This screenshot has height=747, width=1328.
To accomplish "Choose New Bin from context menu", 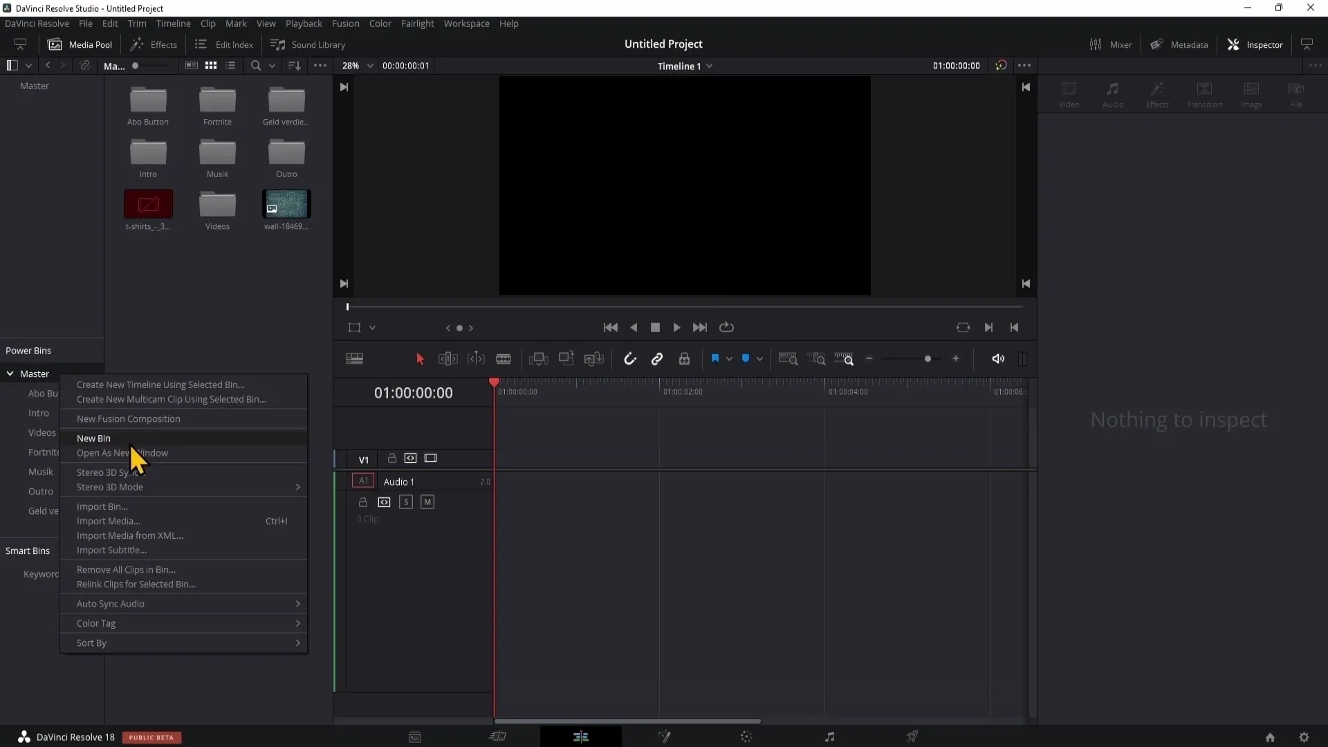I will pos(183,439).
